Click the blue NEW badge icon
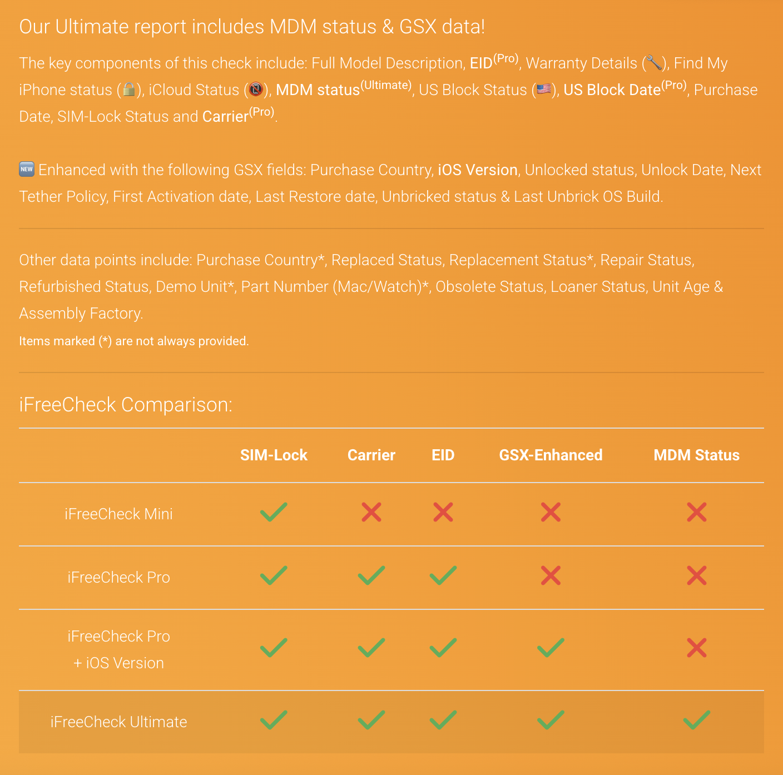This screenshot has width=783, height=775. coord(27,169)
